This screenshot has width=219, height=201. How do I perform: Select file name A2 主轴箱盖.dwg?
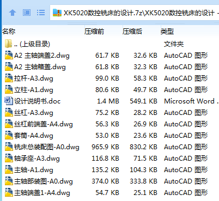tap(40, 67)
